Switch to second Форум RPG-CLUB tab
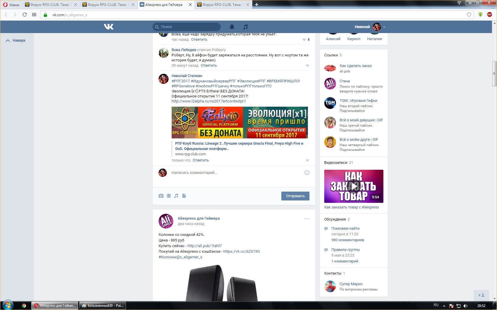 pyautogui.click(x=109, y=5)
